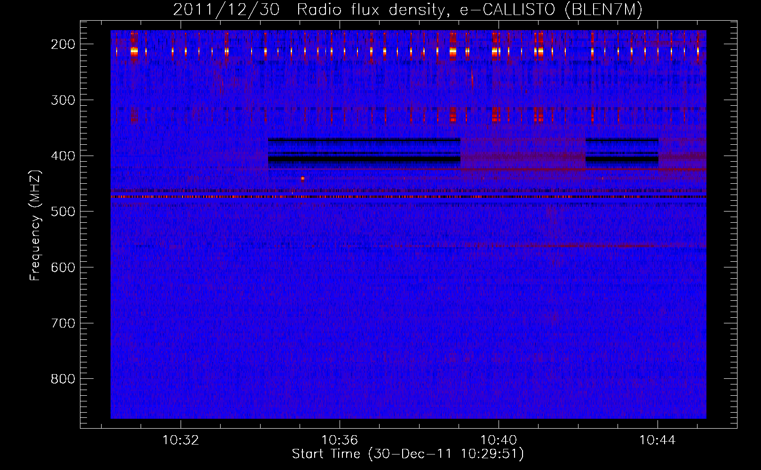Click the short black band near 10:43
The width and height of the screenshot is (761, 470).
click(622, 159)
